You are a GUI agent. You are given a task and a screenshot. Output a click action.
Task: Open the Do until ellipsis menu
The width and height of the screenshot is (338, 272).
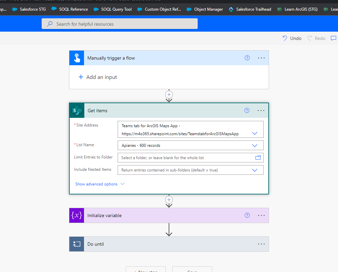click(x=261, y=244)
